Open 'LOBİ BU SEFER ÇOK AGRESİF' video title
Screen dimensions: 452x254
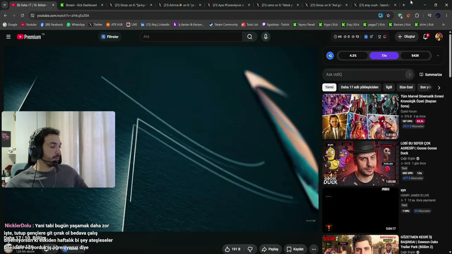click(419, 148)
